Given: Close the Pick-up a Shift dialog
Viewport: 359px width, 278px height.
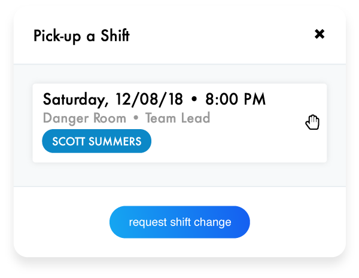Looking at the screenshot, I should point(320,34).
